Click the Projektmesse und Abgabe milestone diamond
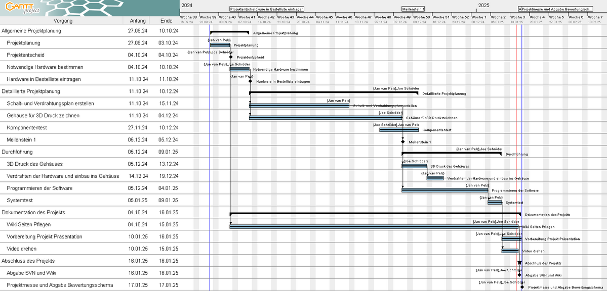The width and height of the screenshot is (607, 291). (x=522, y=287)
